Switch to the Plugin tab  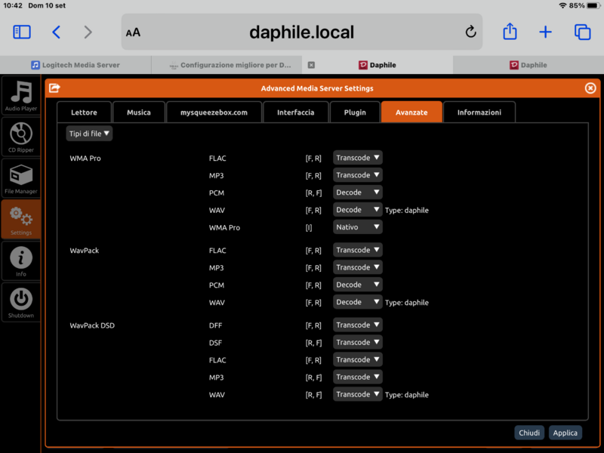point(355,112)
